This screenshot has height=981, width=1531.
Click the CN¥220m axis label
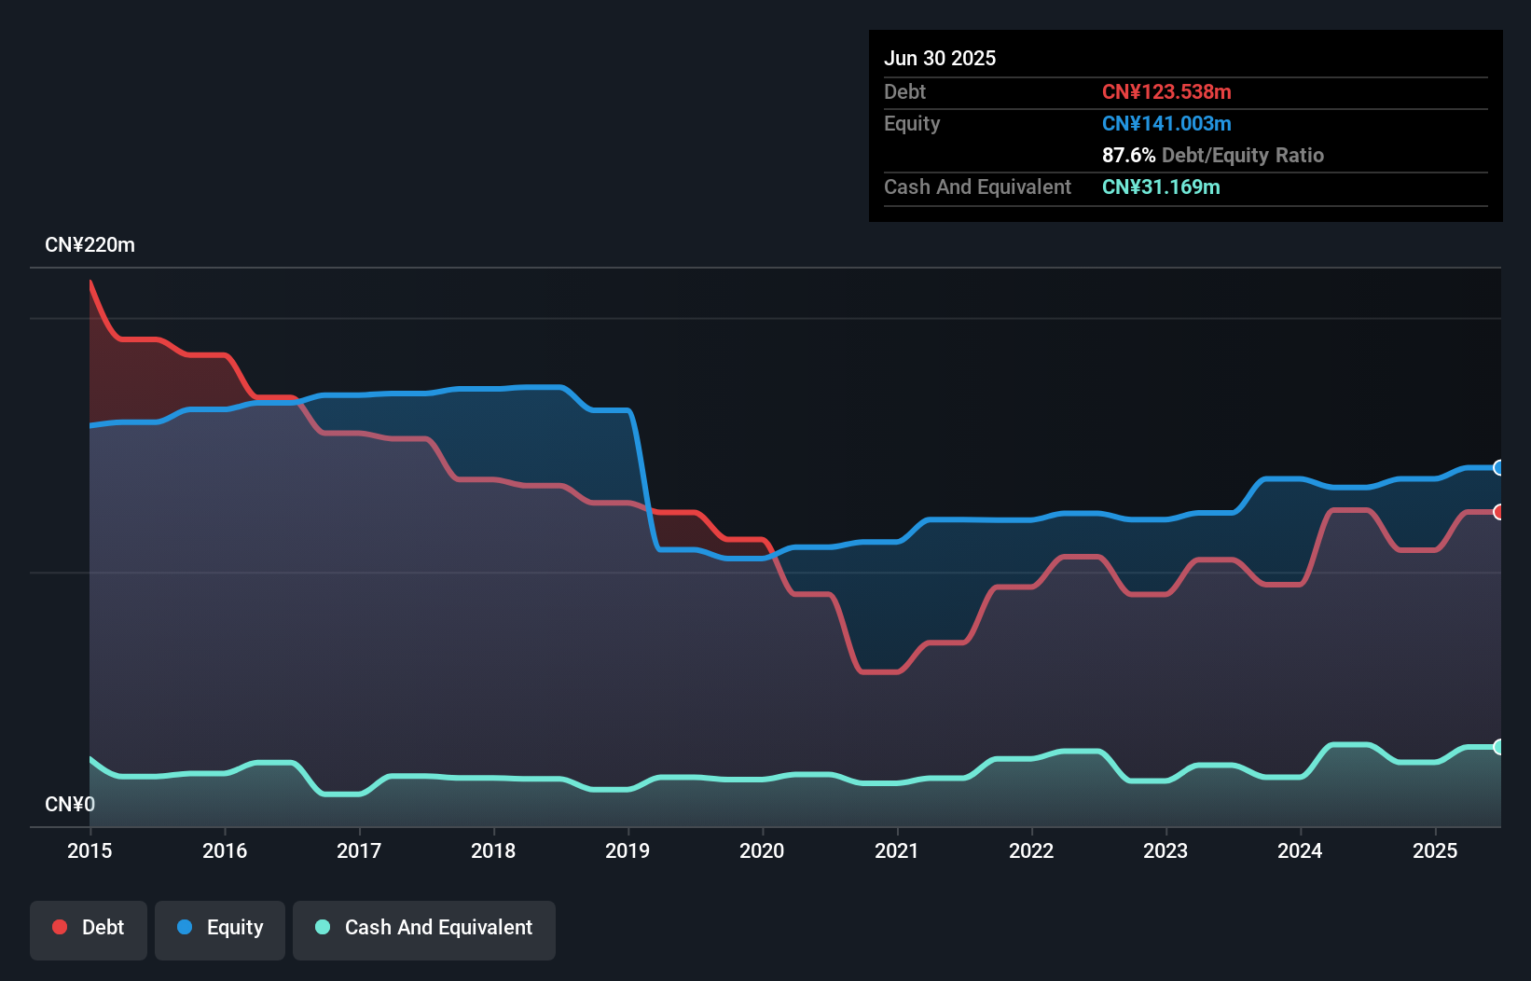(90, 244)
